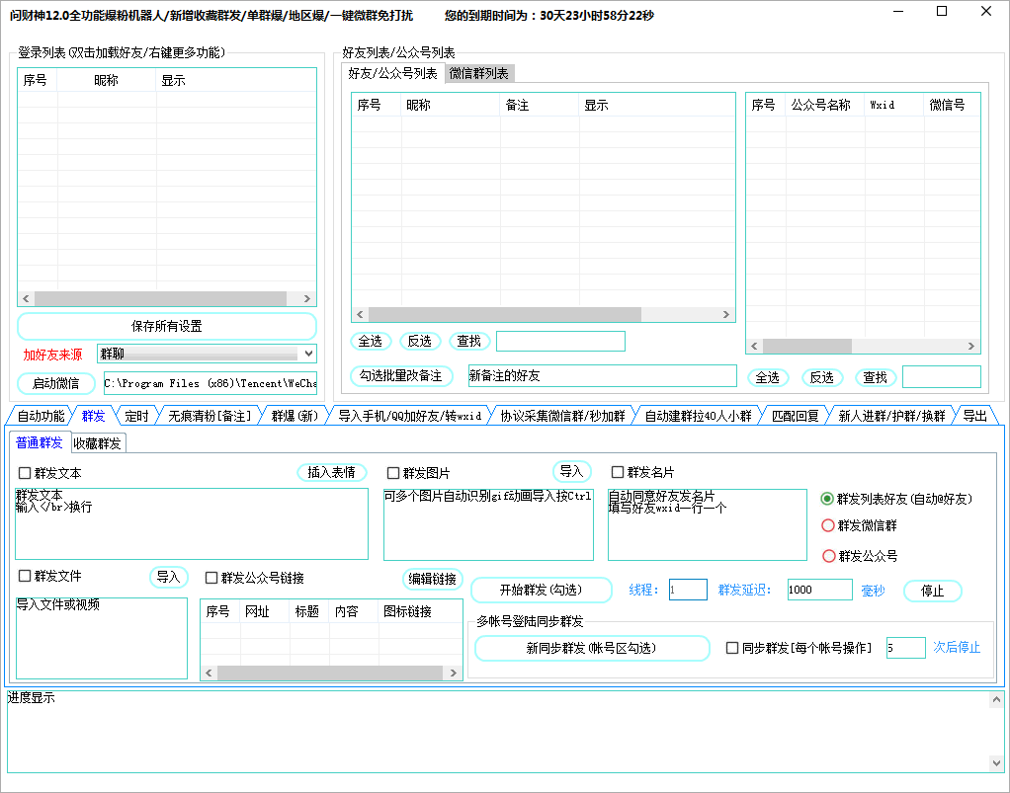Image resolution: width=1010 pixels, height=793 pixels.
Task: Check the 群发名片 option
Action: [x=618, y=472]
